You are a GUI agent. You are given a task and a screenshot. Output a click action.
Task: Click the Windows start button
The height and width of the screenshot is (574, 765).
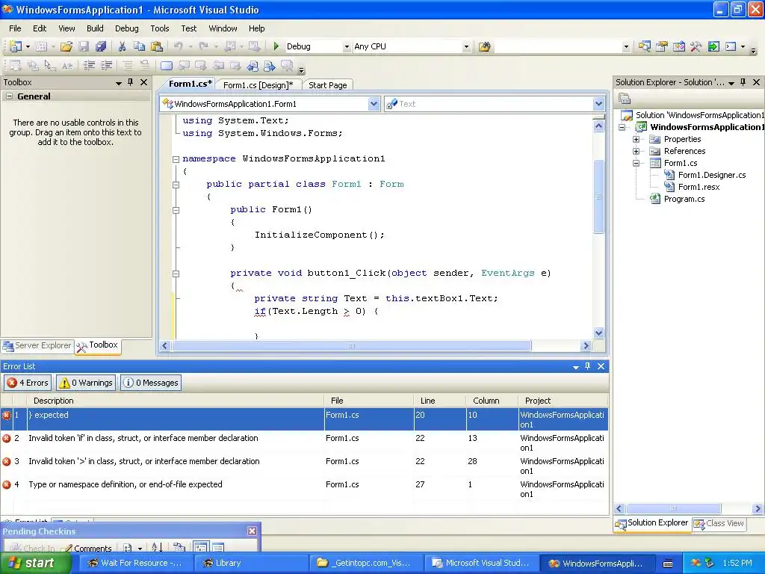[34, 563]
